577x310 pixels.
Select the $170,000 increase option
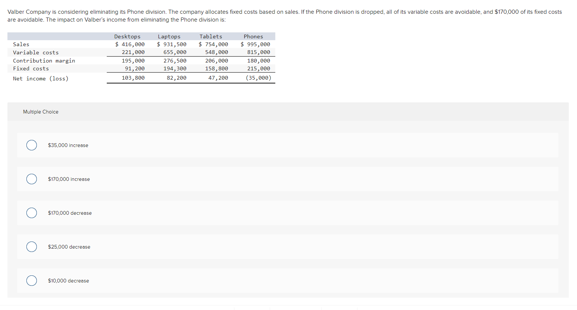click(31, 179)
